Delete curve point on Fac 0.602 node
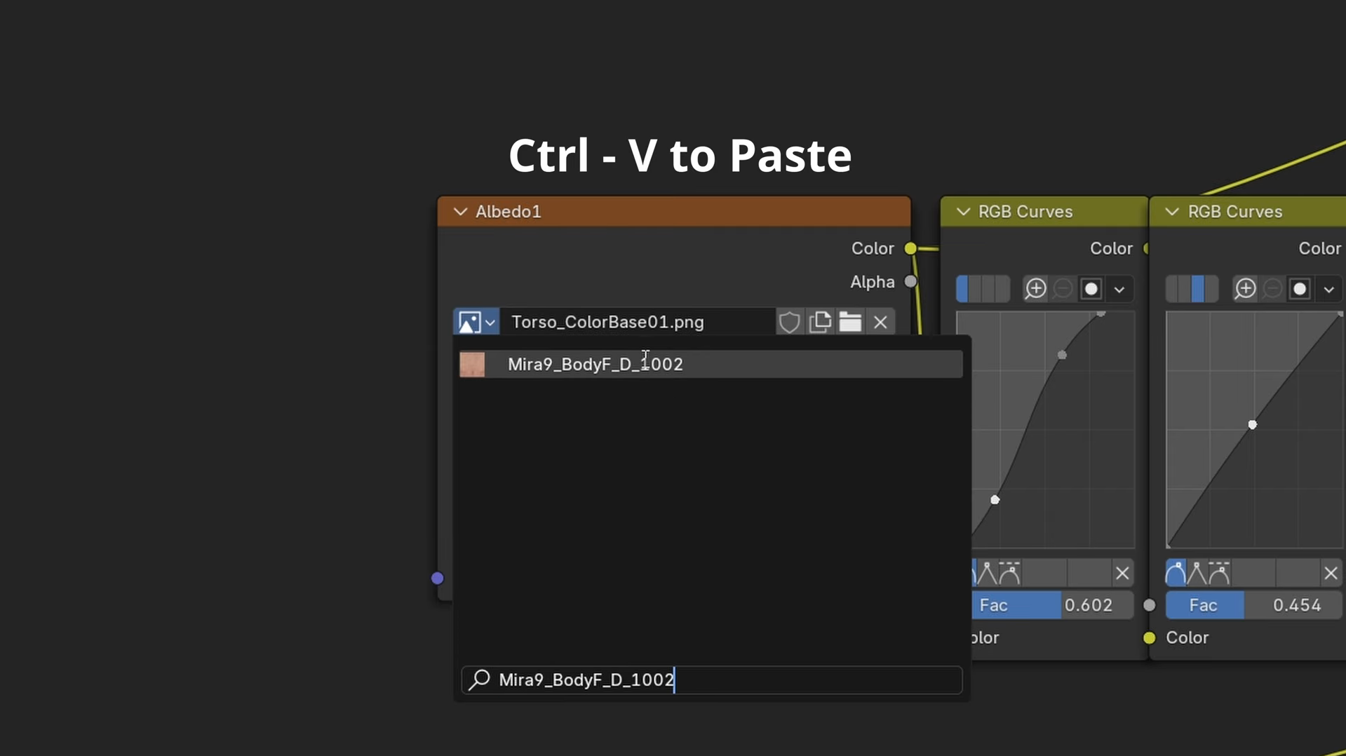 pyautogui.click(x=1122, y=573)
